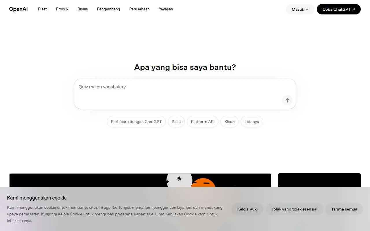
Task: Open the Yayasan menu
Action: pyautogui.click(x=166, y=9)
